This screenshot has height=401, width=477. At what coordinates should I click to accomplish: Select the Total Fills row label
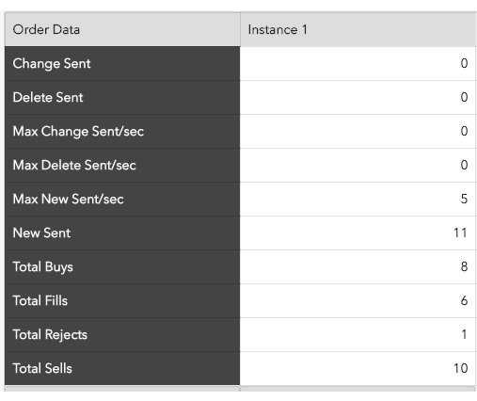click(x=122, y=301)
